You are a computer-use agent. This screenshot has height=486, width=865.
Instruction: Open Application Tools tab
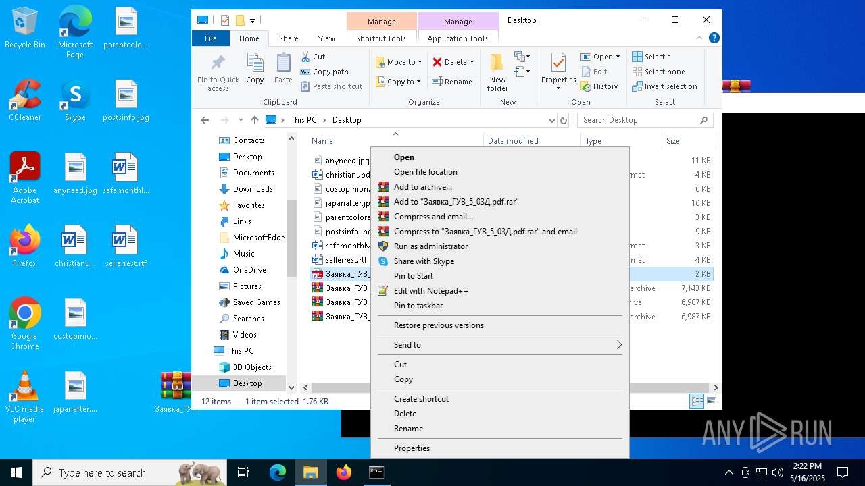[x=458, y=38]
